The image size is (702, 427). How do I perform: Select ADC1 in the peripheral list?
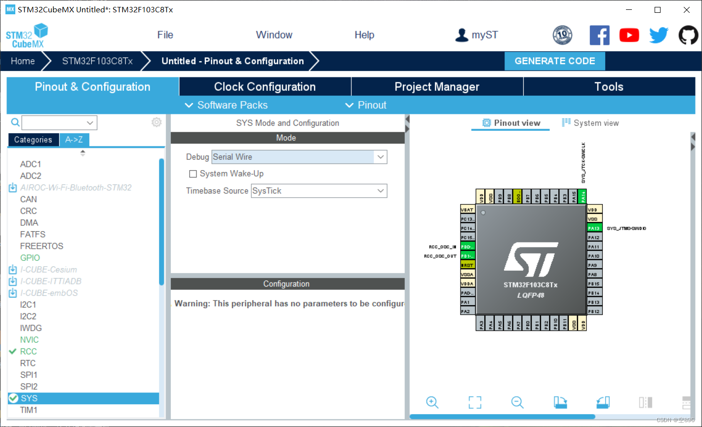tap(31, 164)
